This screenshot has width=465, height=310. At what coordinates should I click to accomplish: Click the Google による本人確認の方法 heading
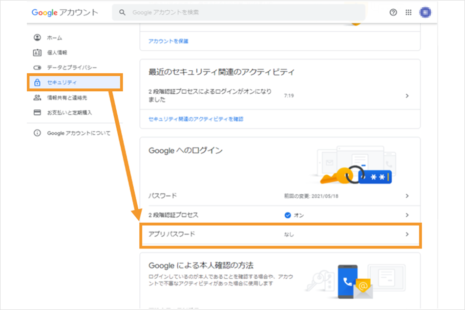pyautogui.click(x=201, y=265)
